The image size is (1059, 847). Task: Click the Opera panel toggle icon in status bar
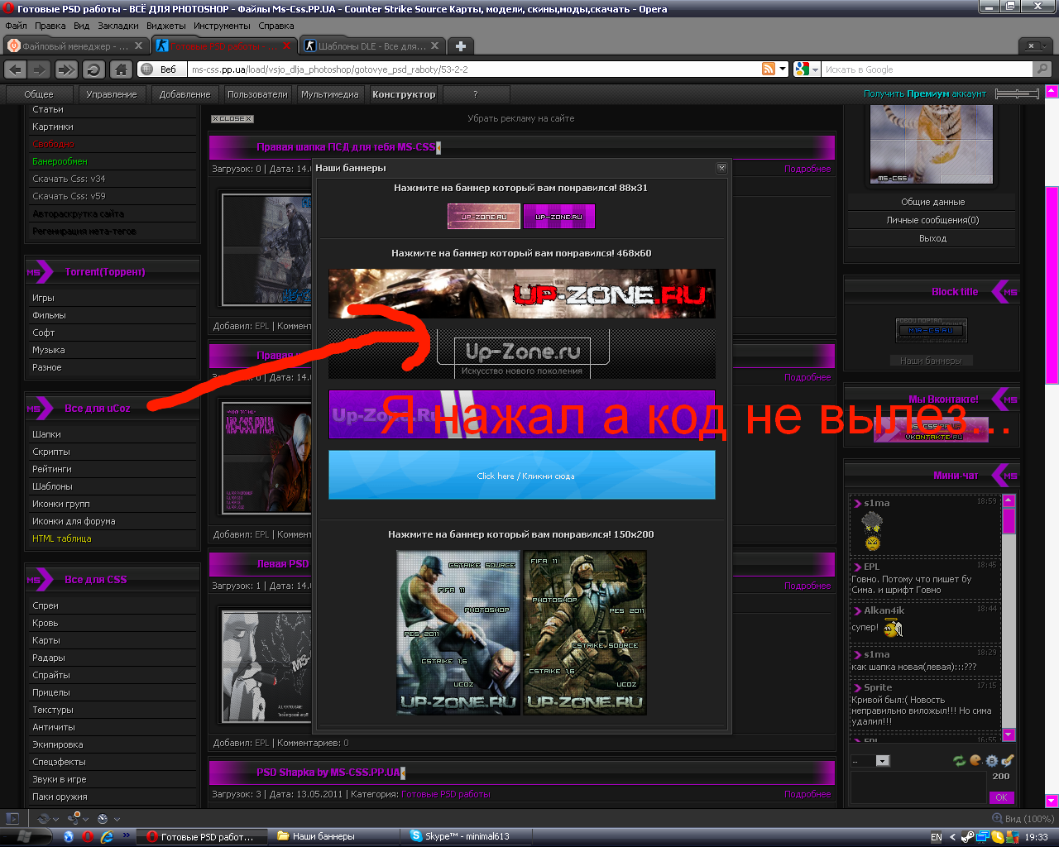click(x=12, y=819)
